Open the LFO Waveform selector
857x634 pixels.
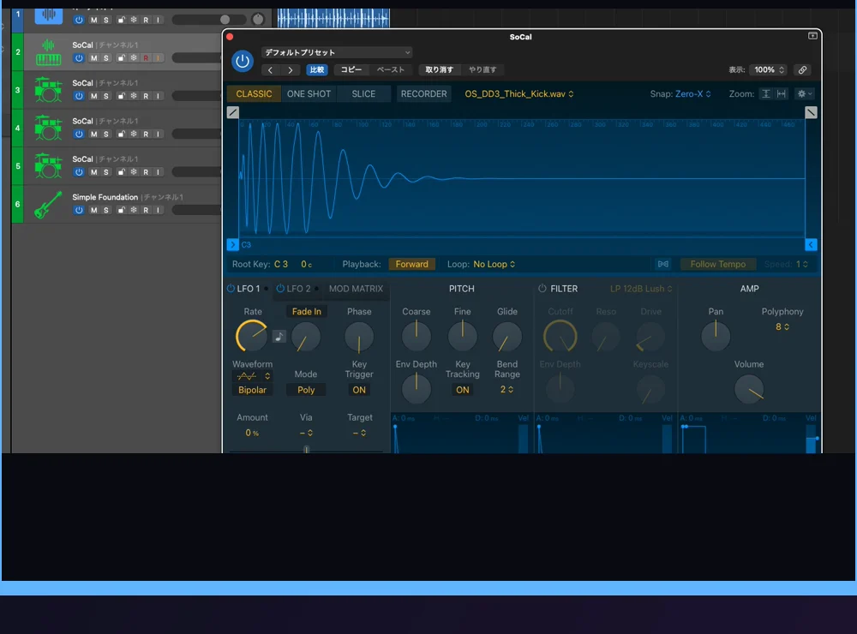coord(252,376)
